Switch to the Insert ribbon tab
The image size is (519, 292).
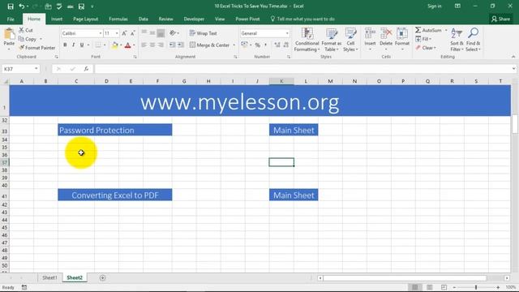(57, 19)
